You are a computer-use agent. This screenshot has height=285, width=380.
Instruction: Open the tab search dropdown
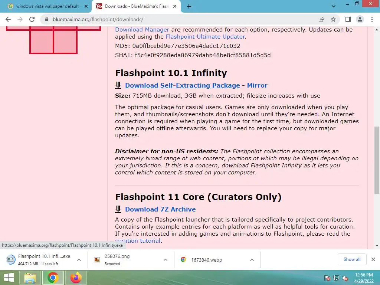334,6
